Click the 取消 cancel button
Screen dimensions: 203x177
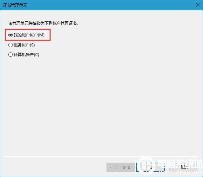[x=184, y=167]
